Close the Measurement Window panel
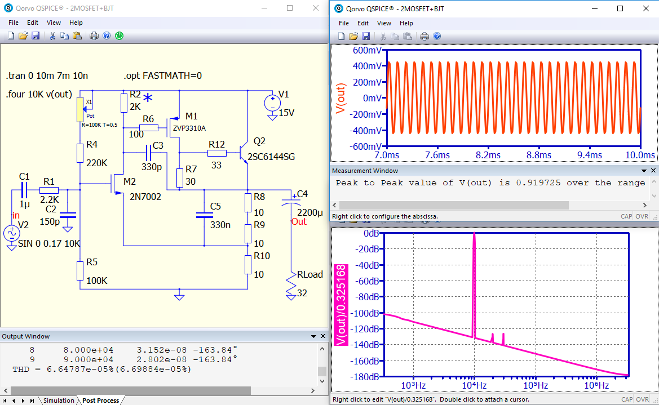Screen dimensions: 659x405 tap(653, 171)
